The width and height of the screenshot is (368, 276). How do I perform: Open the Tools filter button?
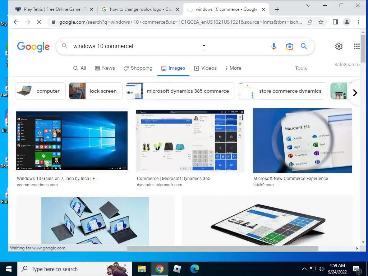301,68
